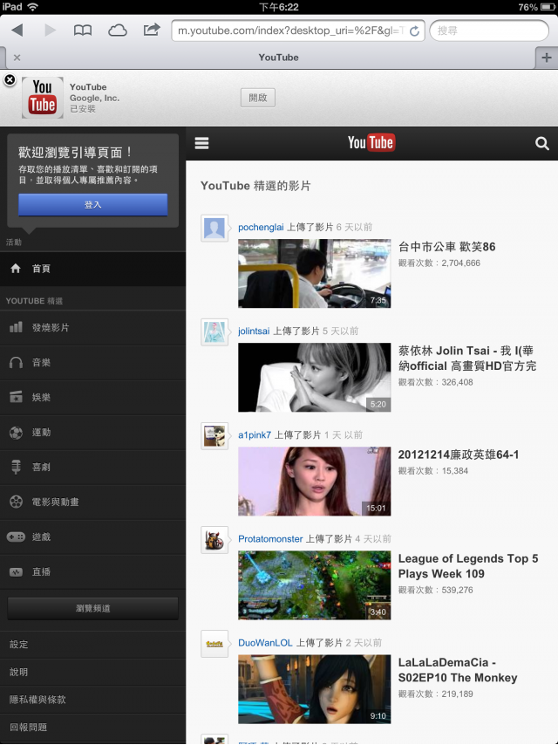Tap the share arrow icon
The image size is (558, 745).
[152, 30]
